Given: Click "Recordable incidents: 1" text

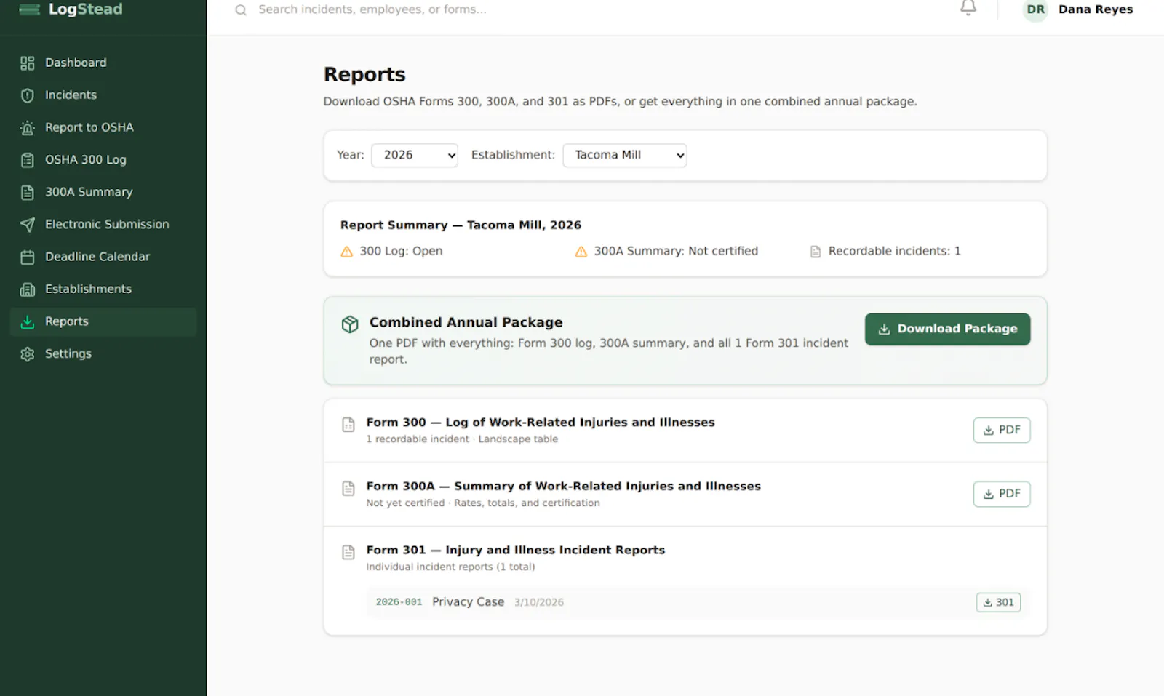Looking at the screenshot, I should (894, 252).
